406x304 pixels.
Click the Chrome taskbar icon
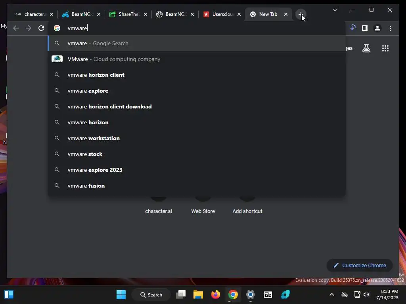(x=233, y=294)
